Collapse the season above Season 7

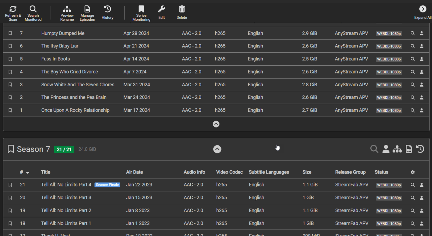216,124
